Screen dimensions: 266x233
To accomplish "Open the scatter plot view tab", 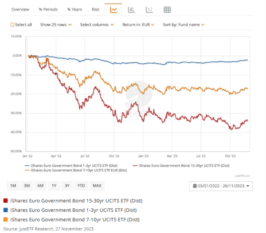I will [x=149, y=10].
